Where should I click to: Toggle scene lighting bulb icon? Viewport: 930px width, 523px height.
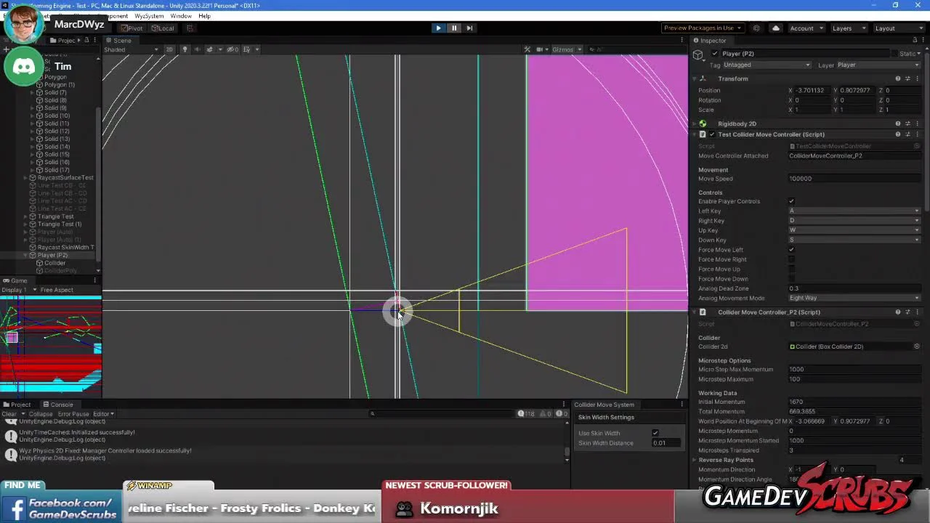185,49
